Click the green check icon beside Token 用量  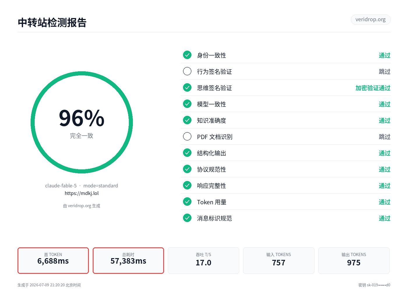pos(187,202)
